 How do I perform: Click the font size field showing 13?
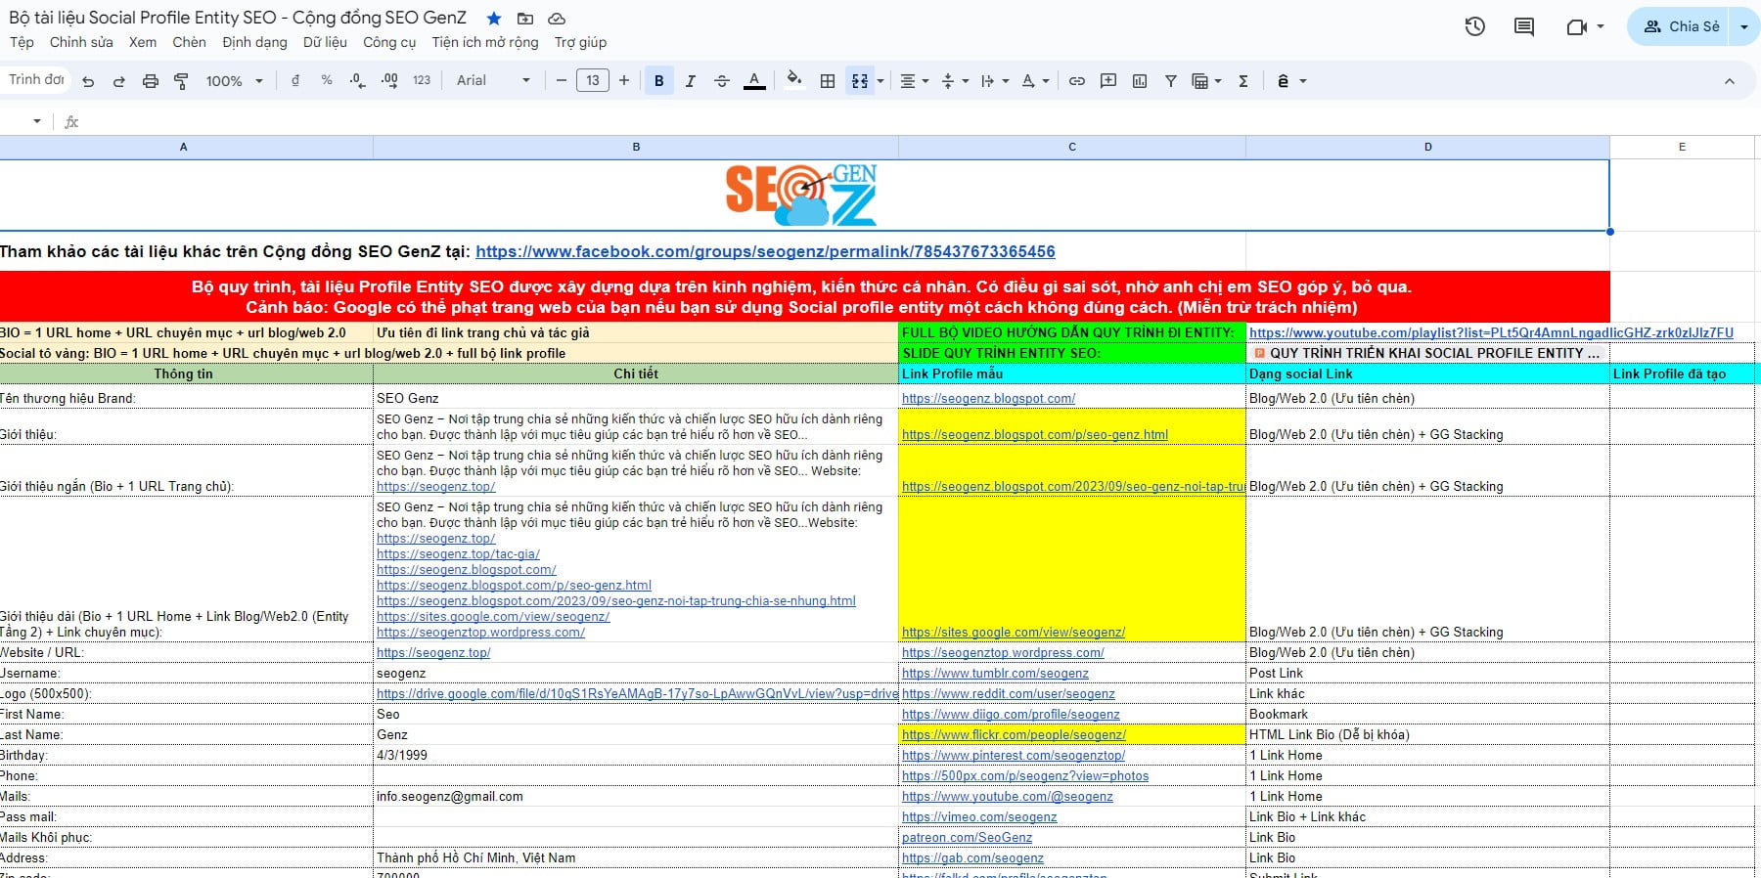pos(593,80)
